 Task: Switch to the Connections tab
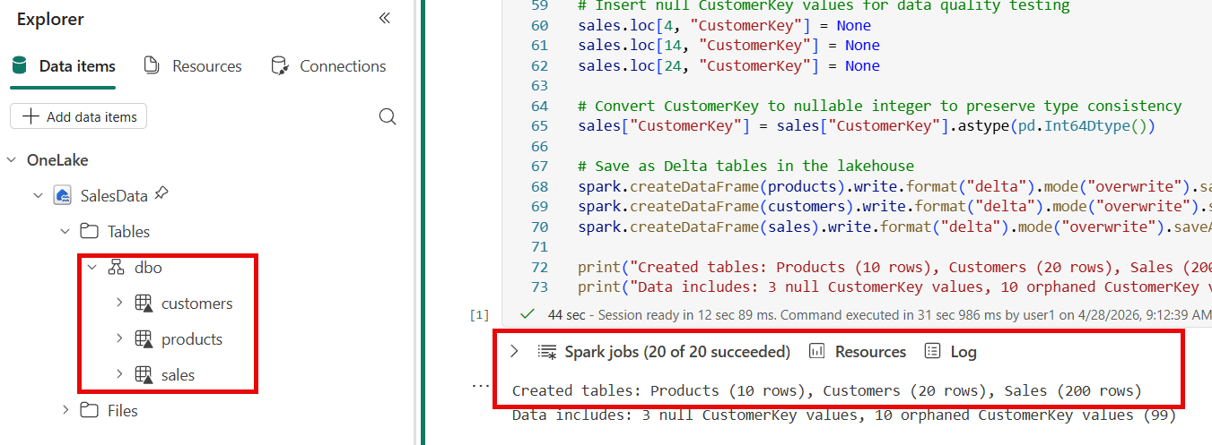coord(328,66)
